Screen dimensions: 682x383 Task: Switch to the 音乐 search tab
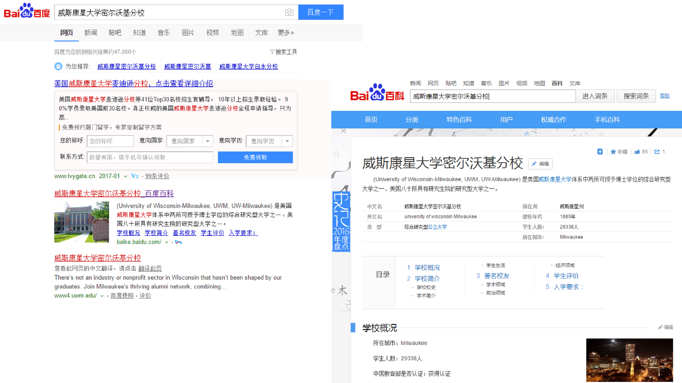pos(164,33)
